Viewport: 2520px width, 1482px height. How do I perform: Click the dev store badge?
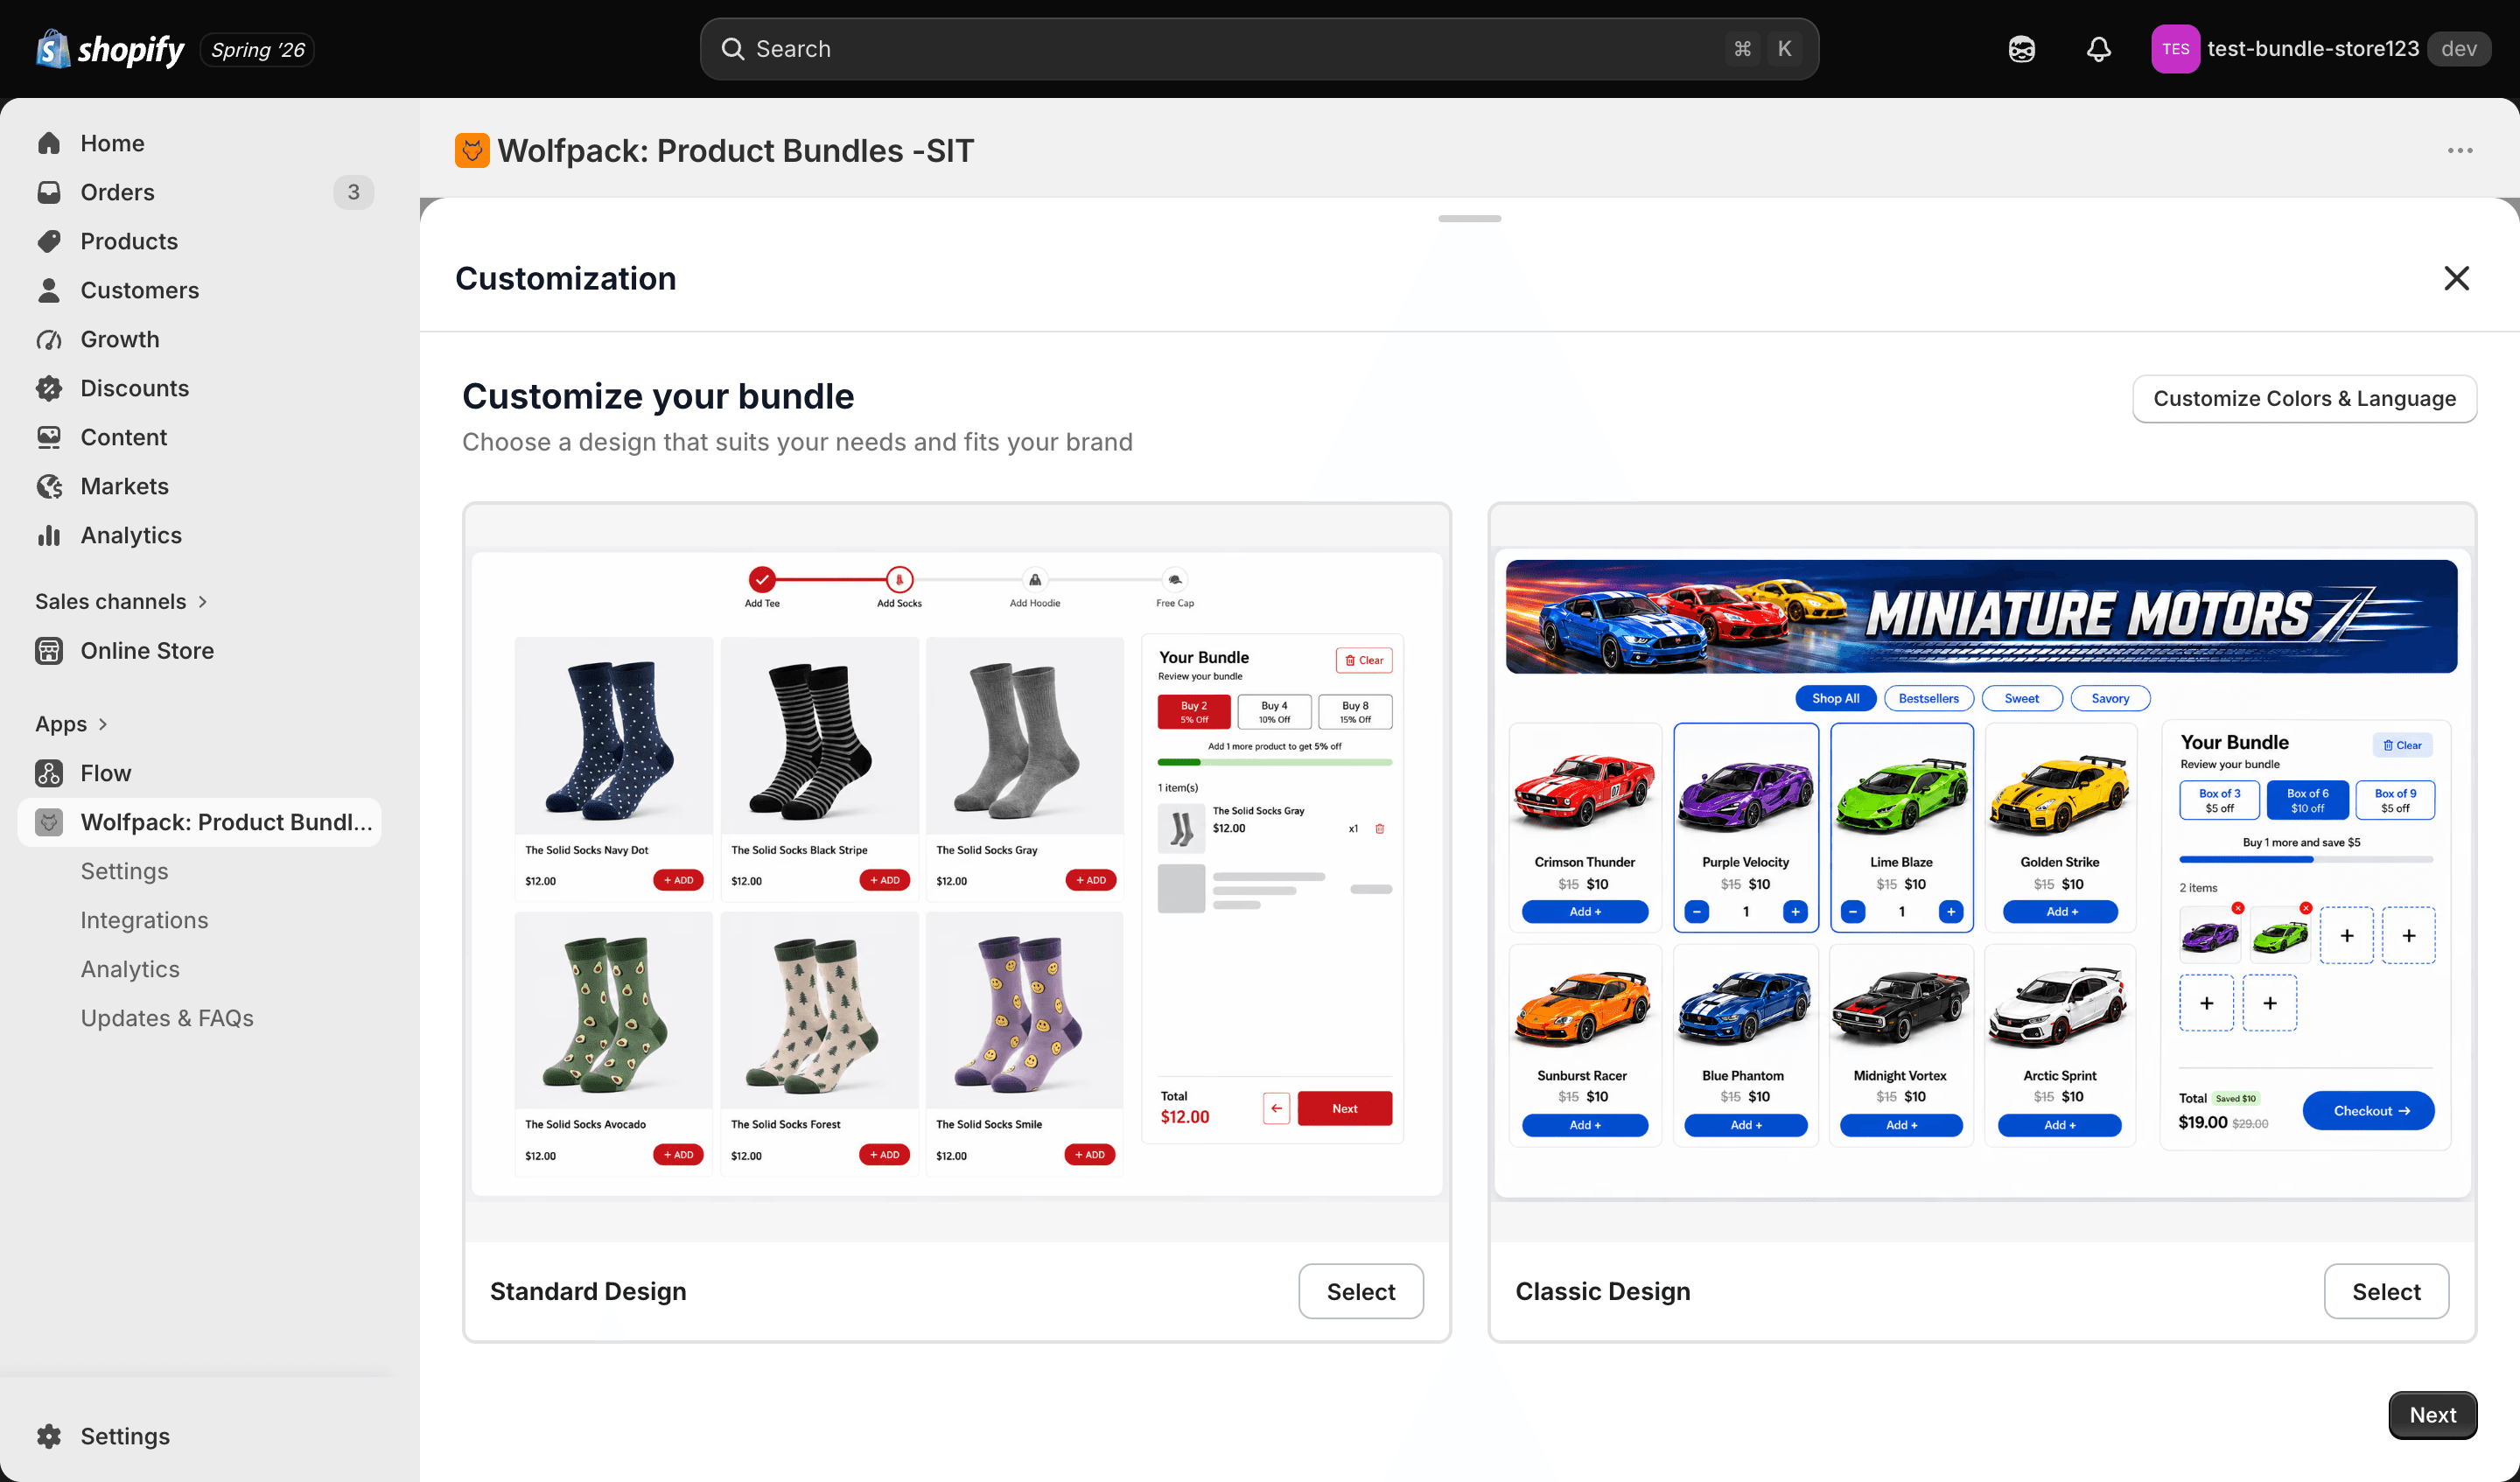pos(2459,49)
